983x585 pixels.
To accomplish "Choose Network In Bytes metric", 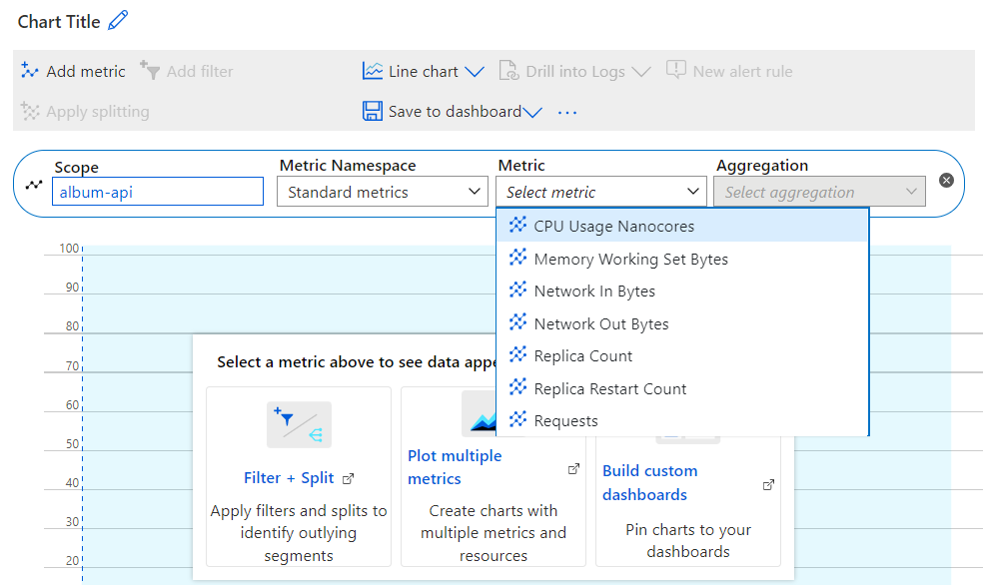I will (x=682, y=291).
